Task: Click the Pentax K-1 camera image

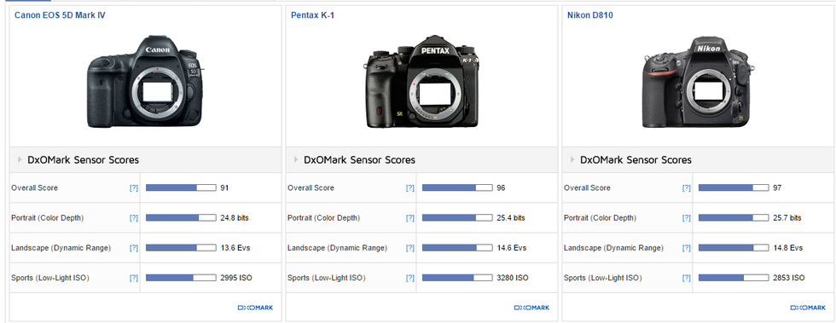Action: coord(421,82)
